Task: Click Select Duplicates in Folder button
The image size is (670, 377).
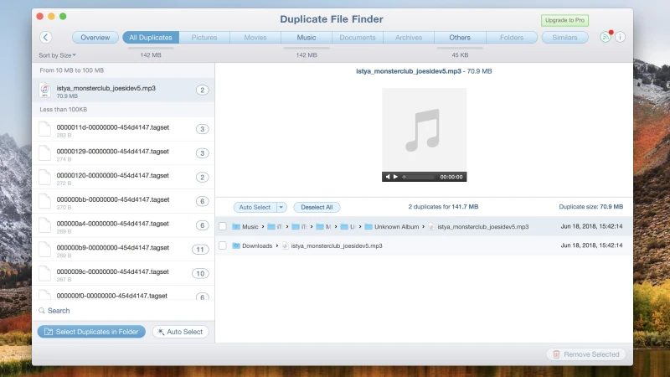Action: pyautogui.click(x=91, y=332)
